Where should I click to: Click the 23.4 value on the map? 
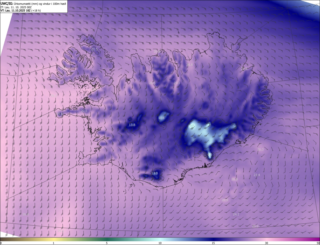pyautogui.click(x=257, y=175)
